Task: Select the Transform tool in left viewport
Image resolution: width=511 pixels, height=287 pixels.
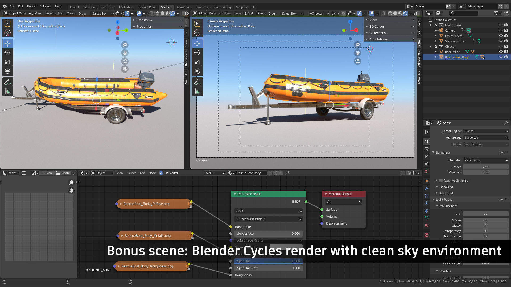Action: coord(7,71)
